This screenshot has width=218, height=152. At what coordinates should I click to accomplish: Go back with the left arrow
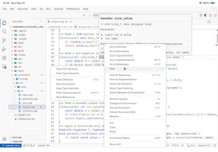point(84,15)
